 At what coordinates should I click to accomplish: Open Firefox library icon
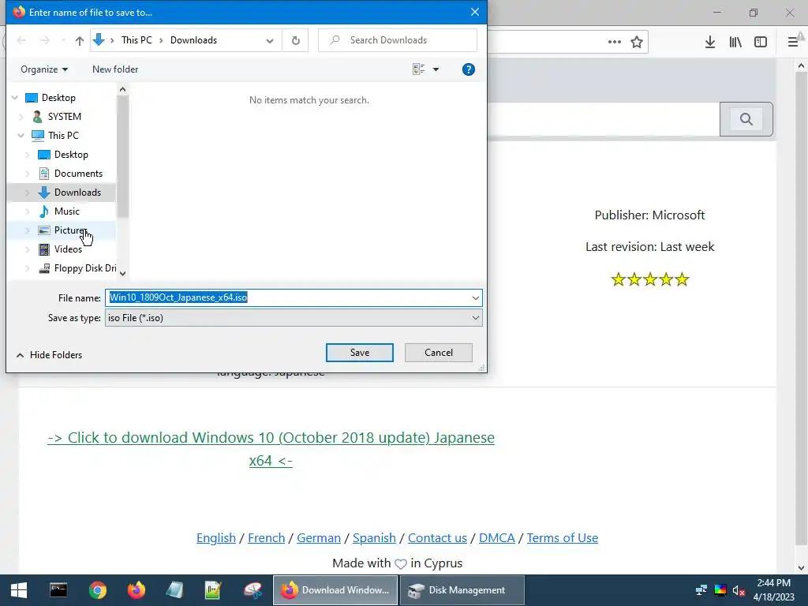point(735,42)
